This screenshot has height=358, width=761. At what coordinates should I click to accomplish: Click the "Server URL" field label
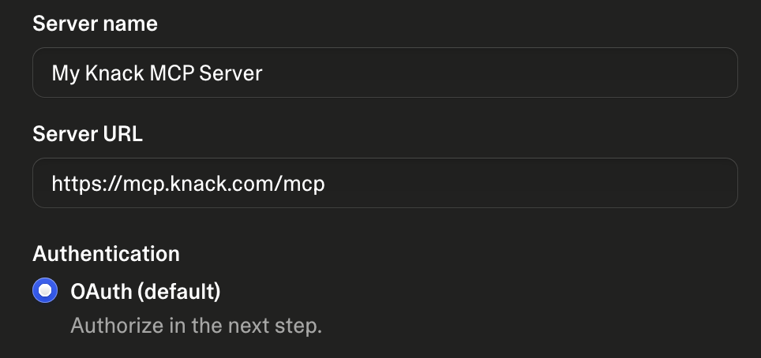coord(88,134)
